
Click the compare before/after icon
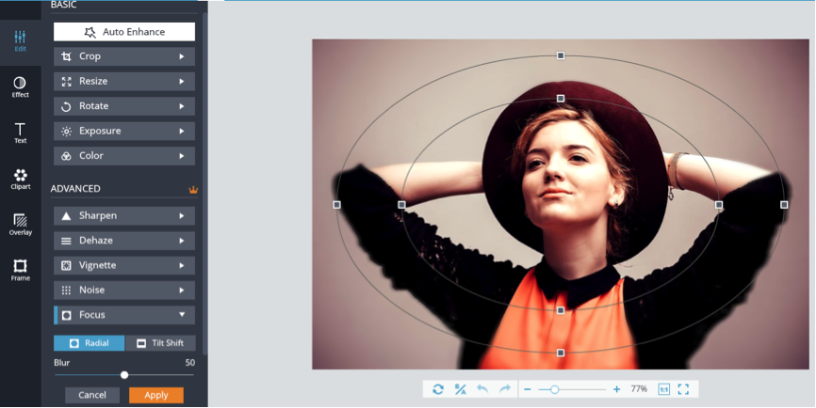tap(461, 389)
